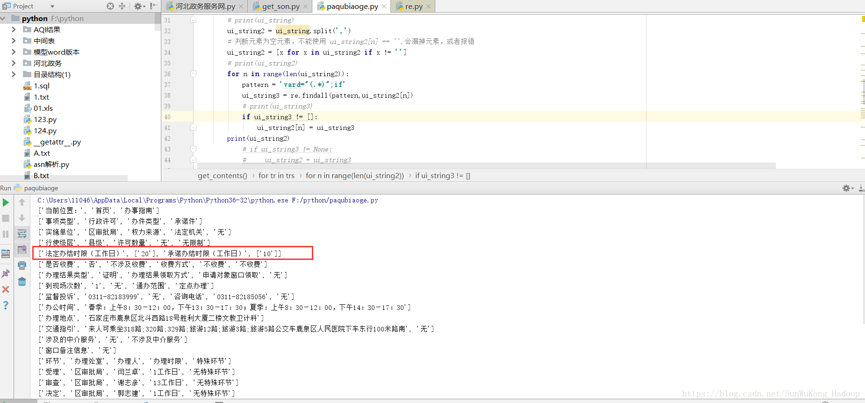
Task: Click 'for n in range(len(ui_string2))' breadcrumb
Action: 355,176
